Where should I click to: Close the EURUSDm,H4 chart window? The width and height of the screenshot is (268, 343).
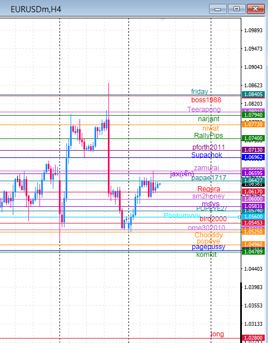pyautogui.click(x=256, y=9)
